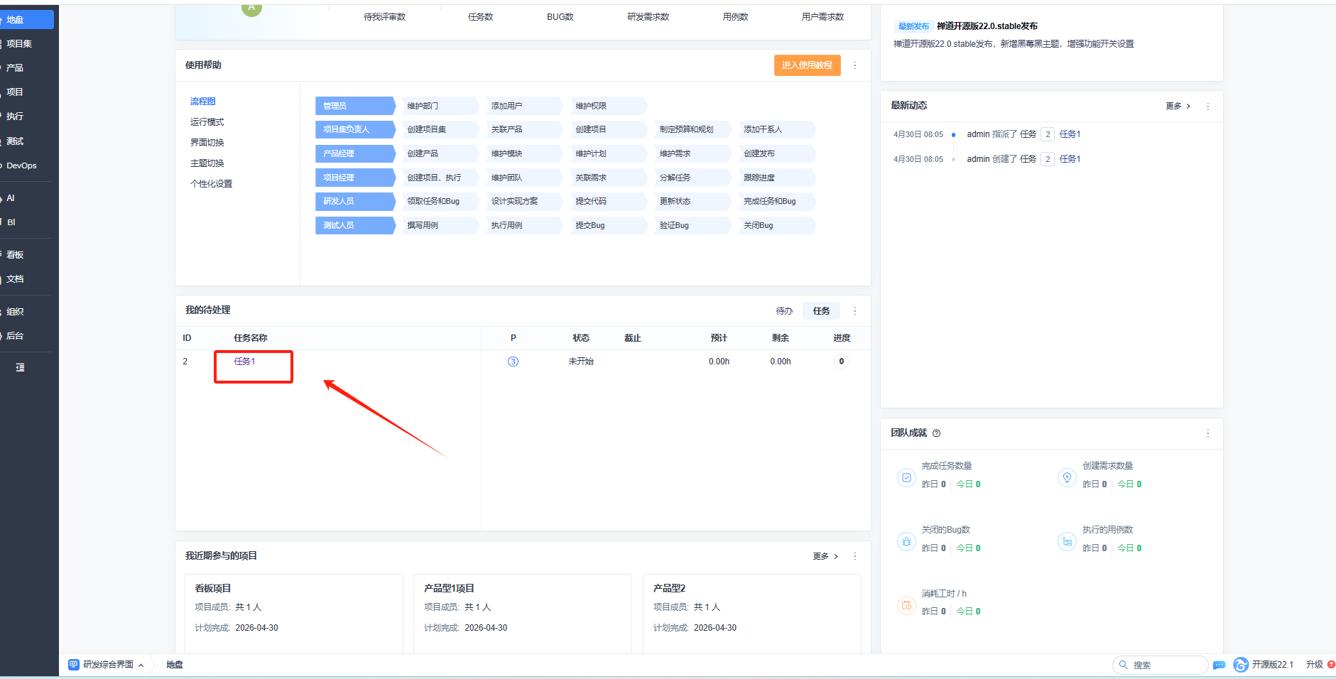Show 更多 recent projects
Image resolution: width=1336 pixels, height=679 pixels.
tap(825, 556)
